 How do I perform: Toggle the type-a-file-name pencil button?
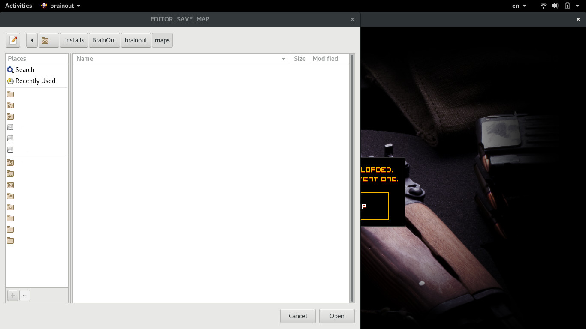pos(13,40)
